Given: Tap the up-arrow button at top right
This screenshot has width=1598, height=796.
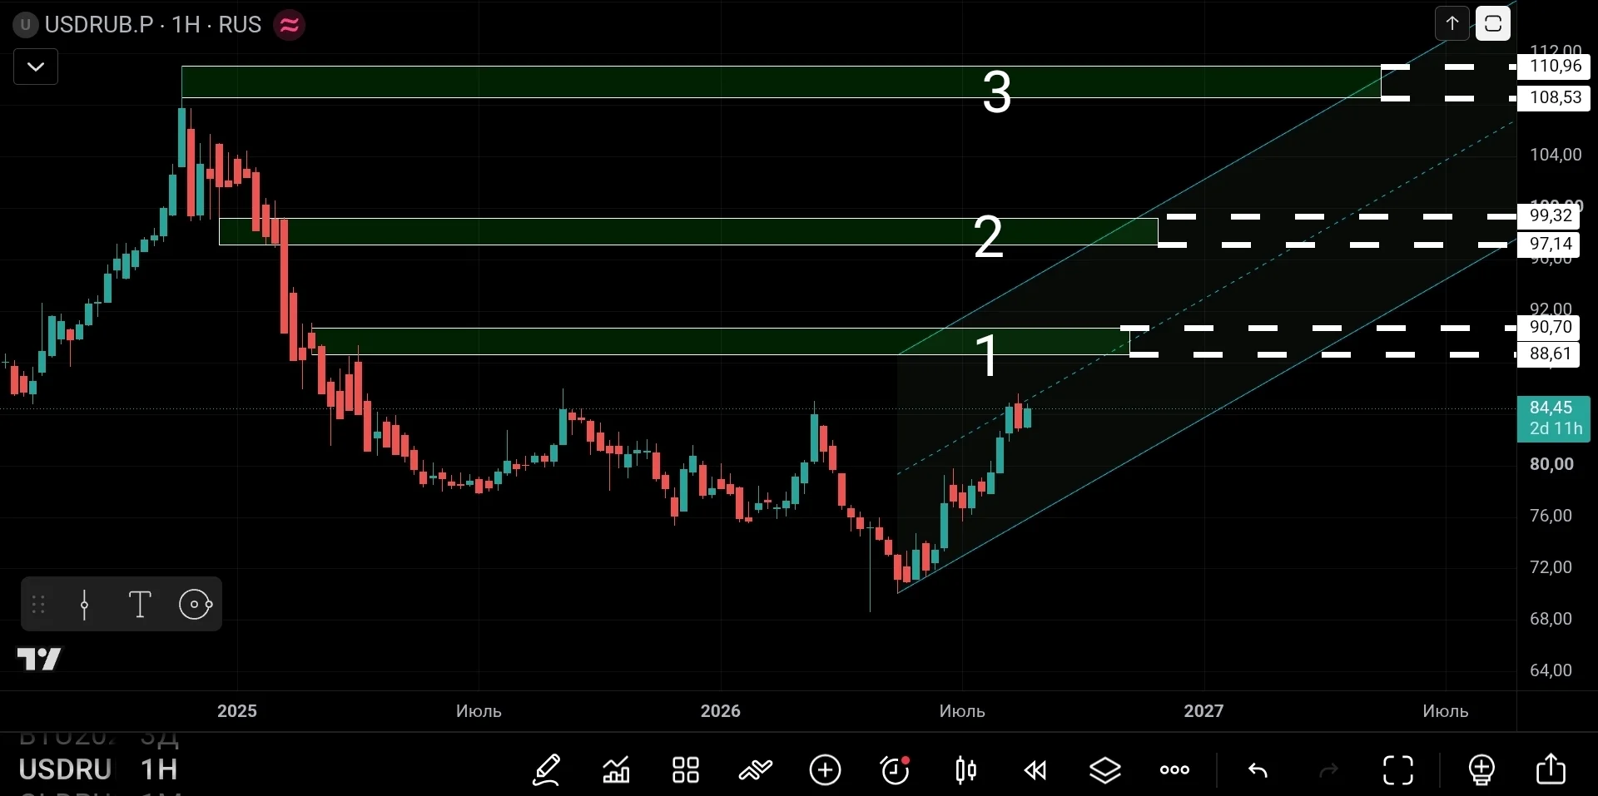Looking at the screenshot, I should [1452, 23].
